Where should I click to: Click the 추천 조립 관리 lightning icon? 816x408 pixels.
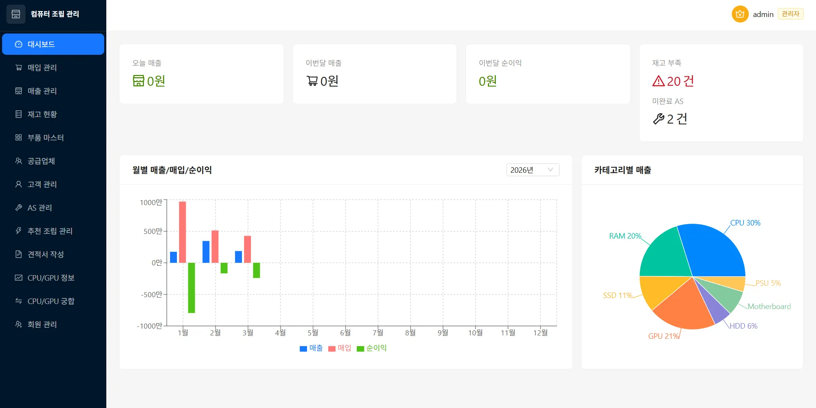coord(18,231)
